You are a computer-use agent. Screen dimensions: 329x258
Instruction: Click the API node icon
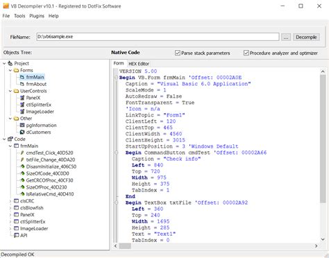pos(16,235)
